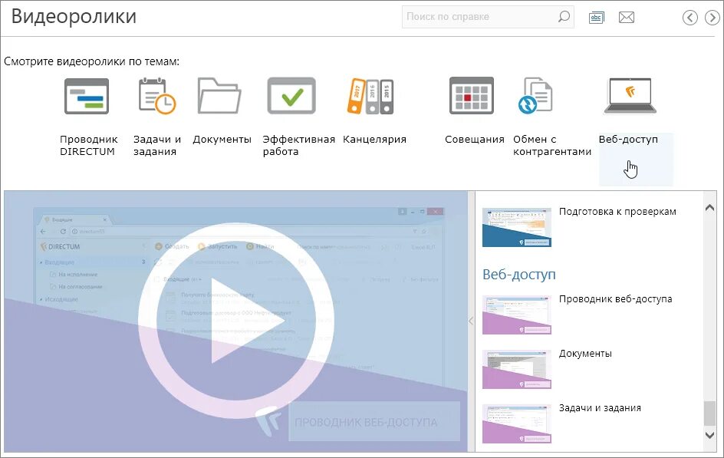Click the envelope feedback icon

(626, 18)
